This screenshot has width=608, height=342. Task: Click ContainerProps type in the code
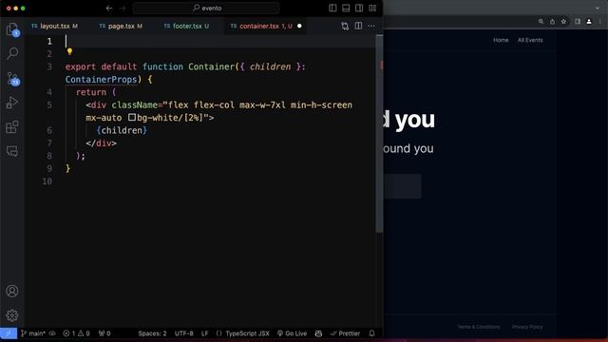(x=101, y=80)
